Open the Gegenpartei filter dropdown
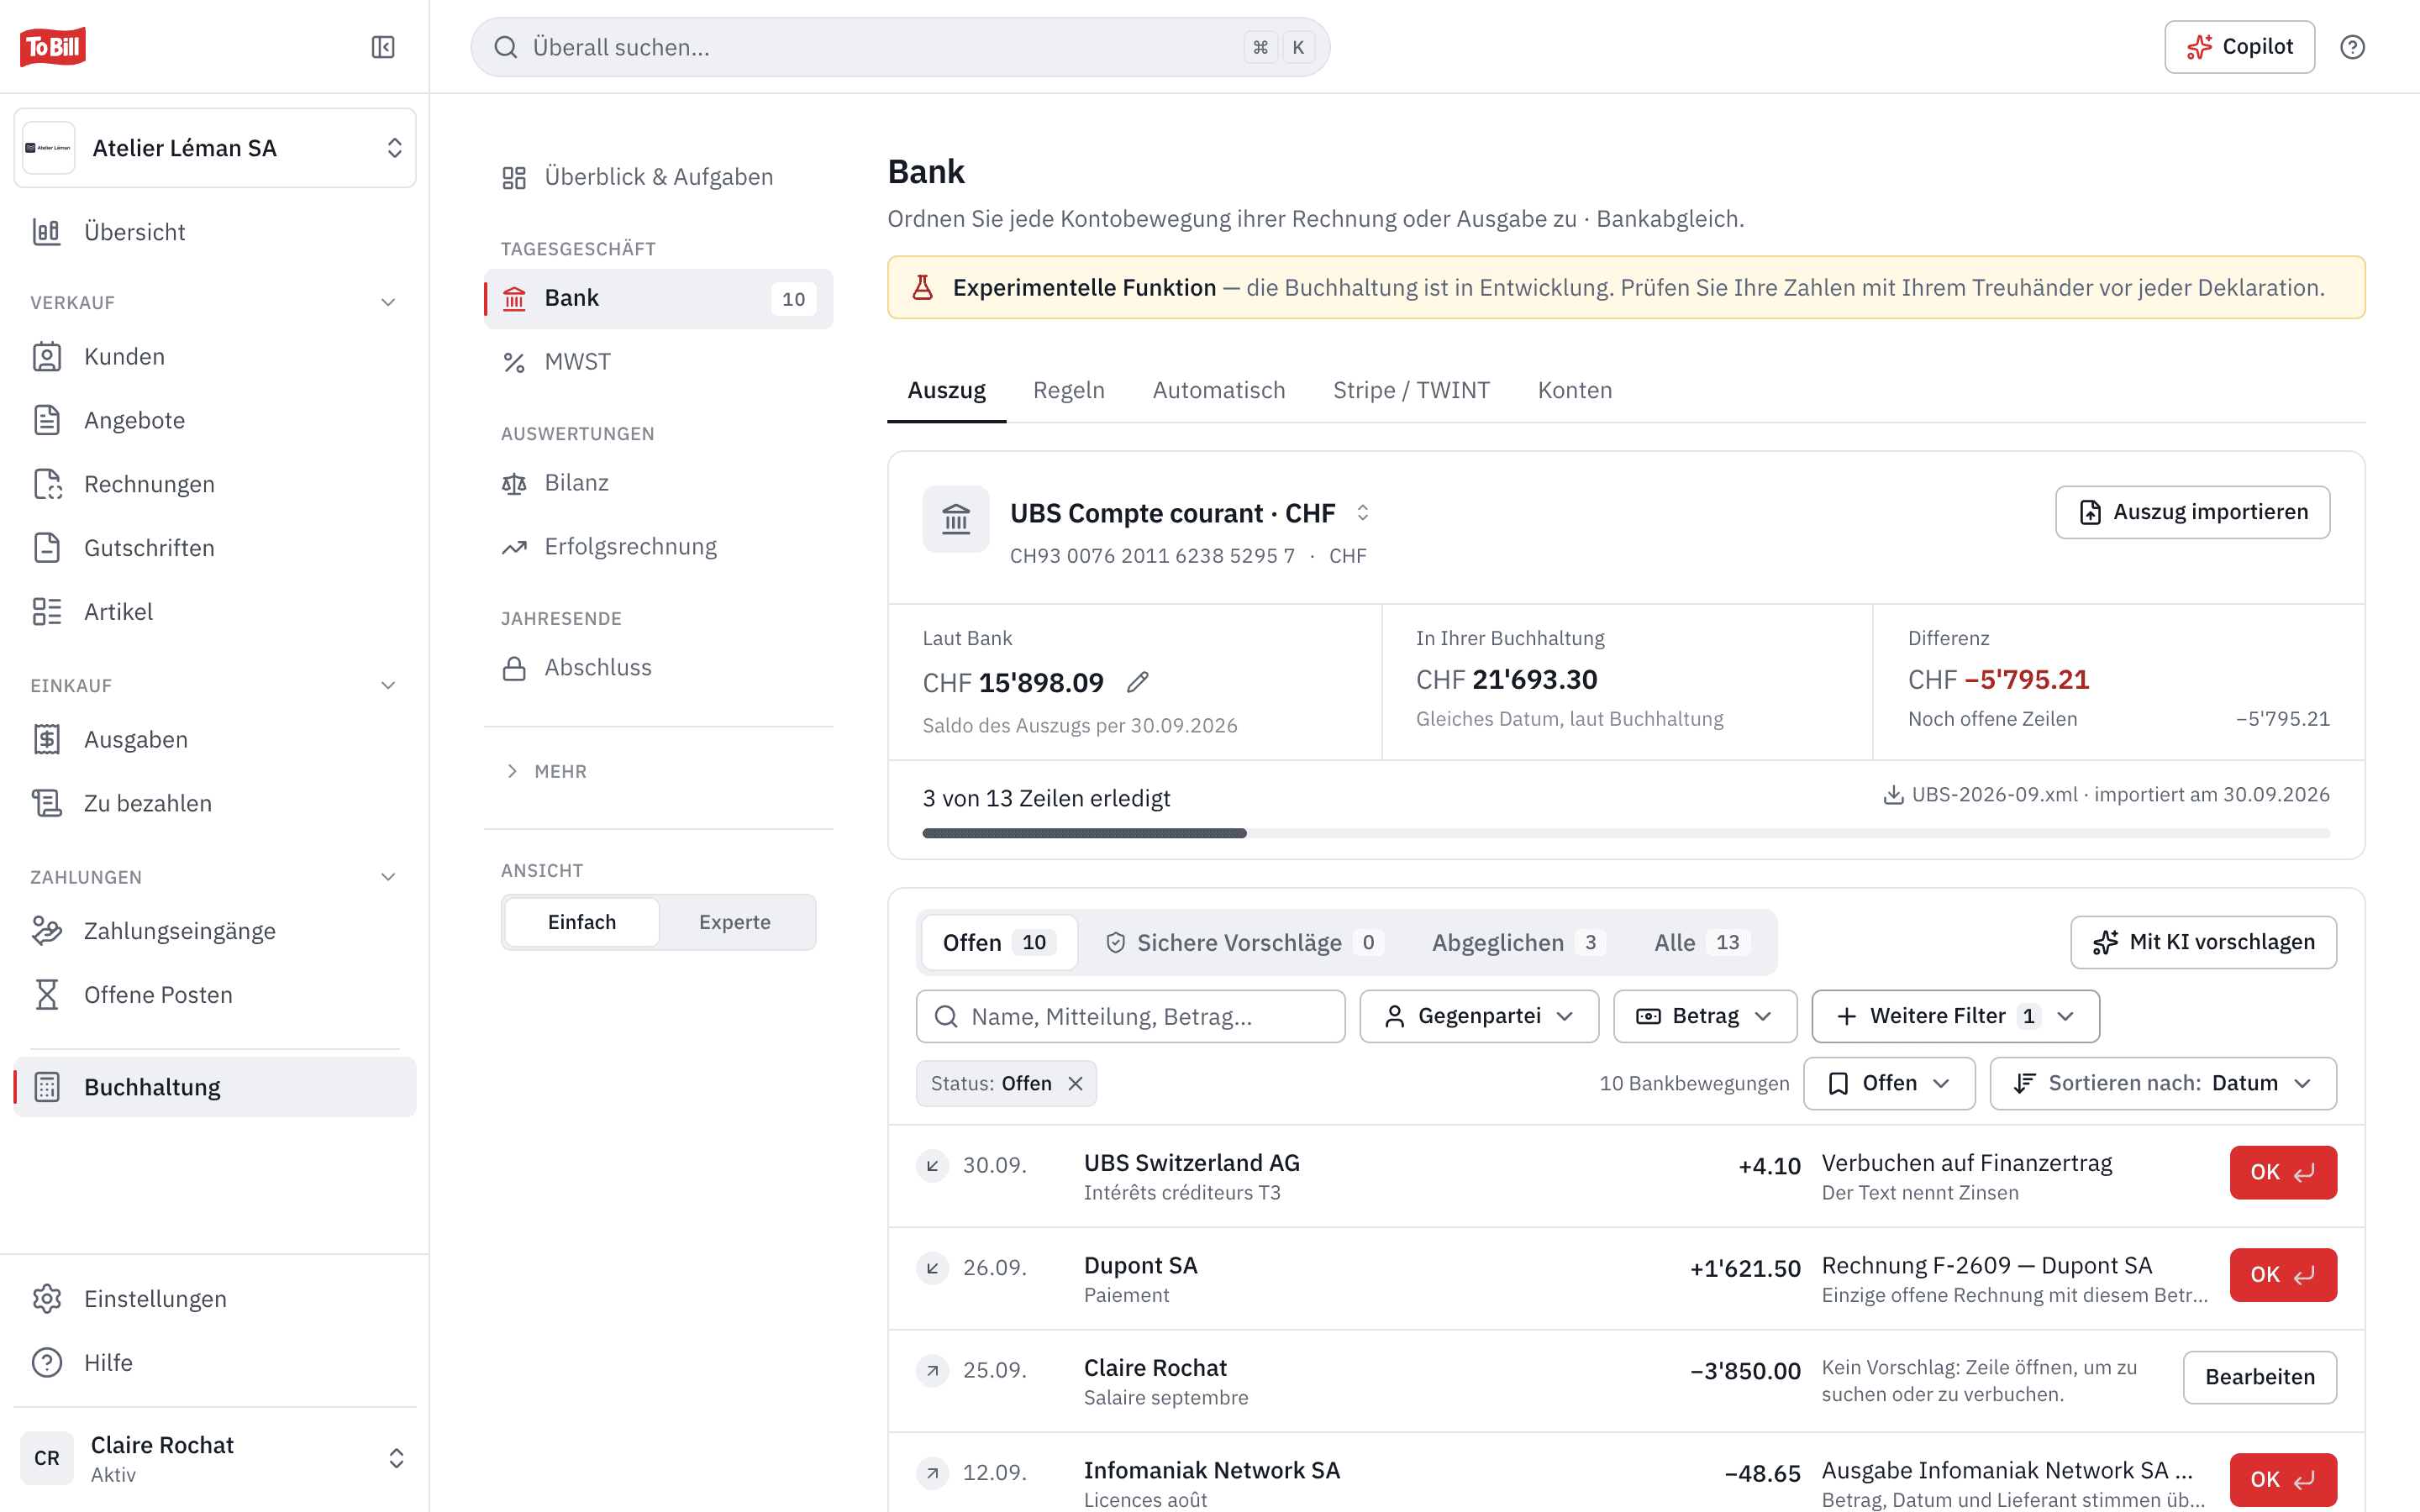2420x1512 pixels. (x=1479, y=1016)
